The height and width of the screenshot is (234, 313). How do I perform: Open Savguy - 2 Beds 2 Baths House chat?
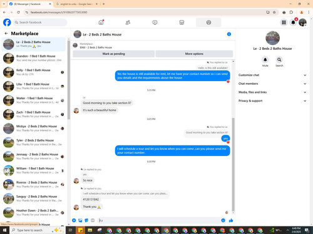pyautogui.click(x=34, y=198)
